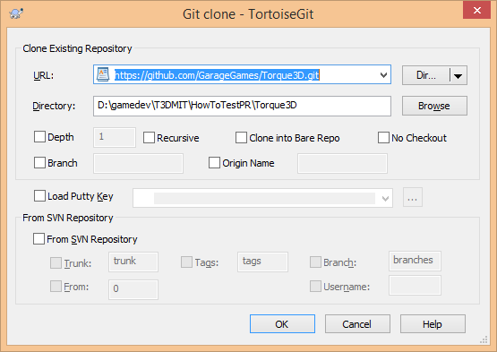The image size is (497, 352).
Task: Open Help for Git clone dialog
Action: coord(433,323)
